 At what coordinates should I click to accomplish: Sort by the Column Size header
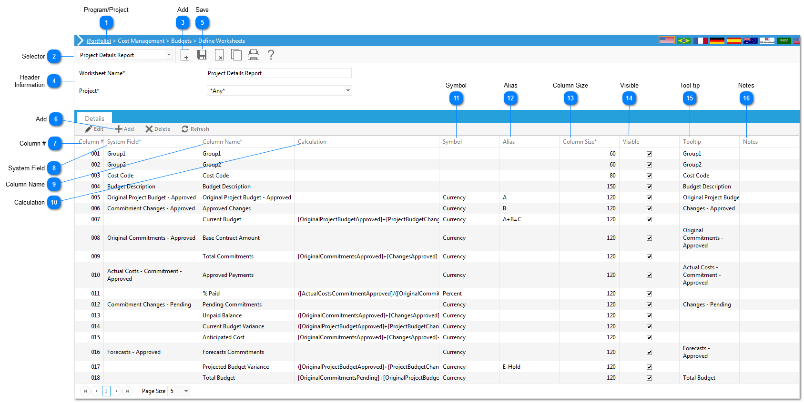point(580,142)
